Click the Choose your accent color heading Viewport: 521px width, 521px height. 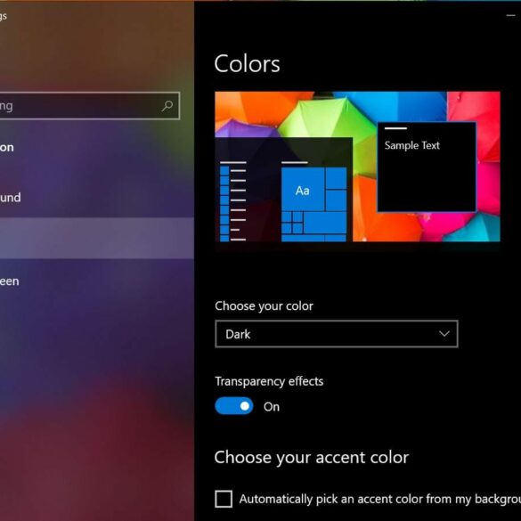[x=312, y=458]
